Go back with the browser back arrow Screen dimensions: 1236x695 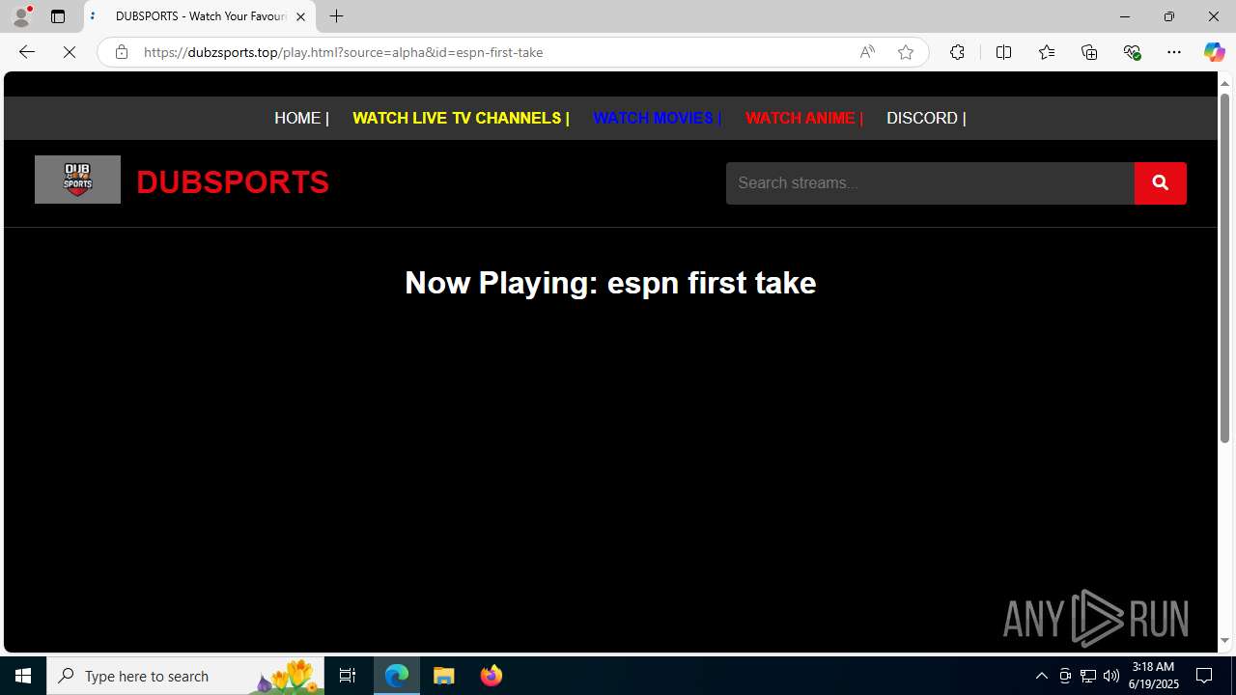(26, 52)
